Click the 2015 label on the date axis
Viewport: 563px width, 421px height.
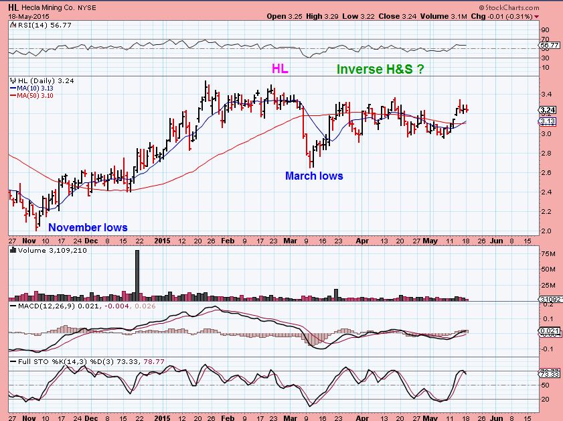pos(163,239)
